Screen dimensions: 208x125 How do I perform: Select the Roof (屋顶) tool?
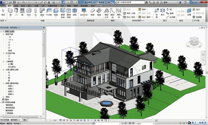pos(42,12)
